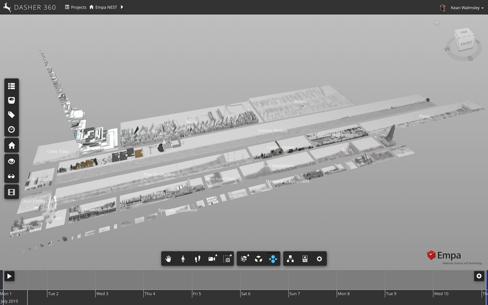Toggle the blue Explode Model tool
Viewport: 488px width, 305px height.
273,259
